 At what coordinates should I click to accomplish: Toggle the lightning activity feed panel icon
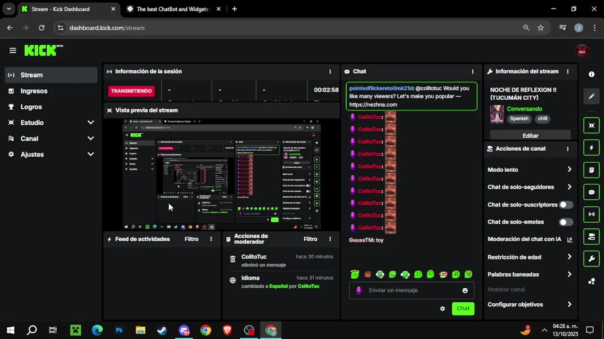592,147
